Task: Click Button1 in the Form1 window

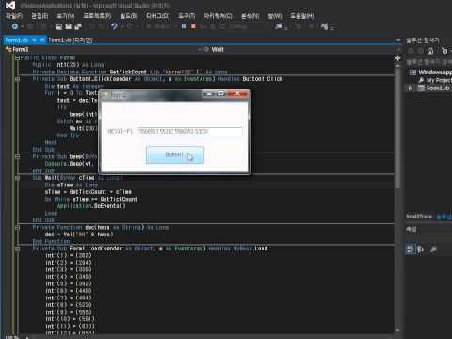Action: coord(175,154)
